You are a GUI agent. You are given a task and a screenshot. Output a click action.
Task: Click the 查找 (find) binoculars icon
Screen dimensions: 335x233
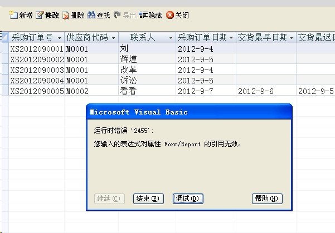pyautogui.click(x=91, y=15)
